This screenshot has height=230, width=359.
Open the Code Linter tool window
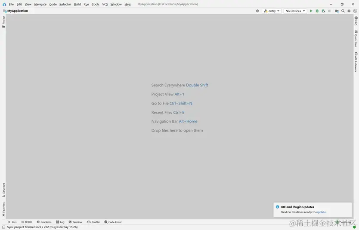point(113,222)
